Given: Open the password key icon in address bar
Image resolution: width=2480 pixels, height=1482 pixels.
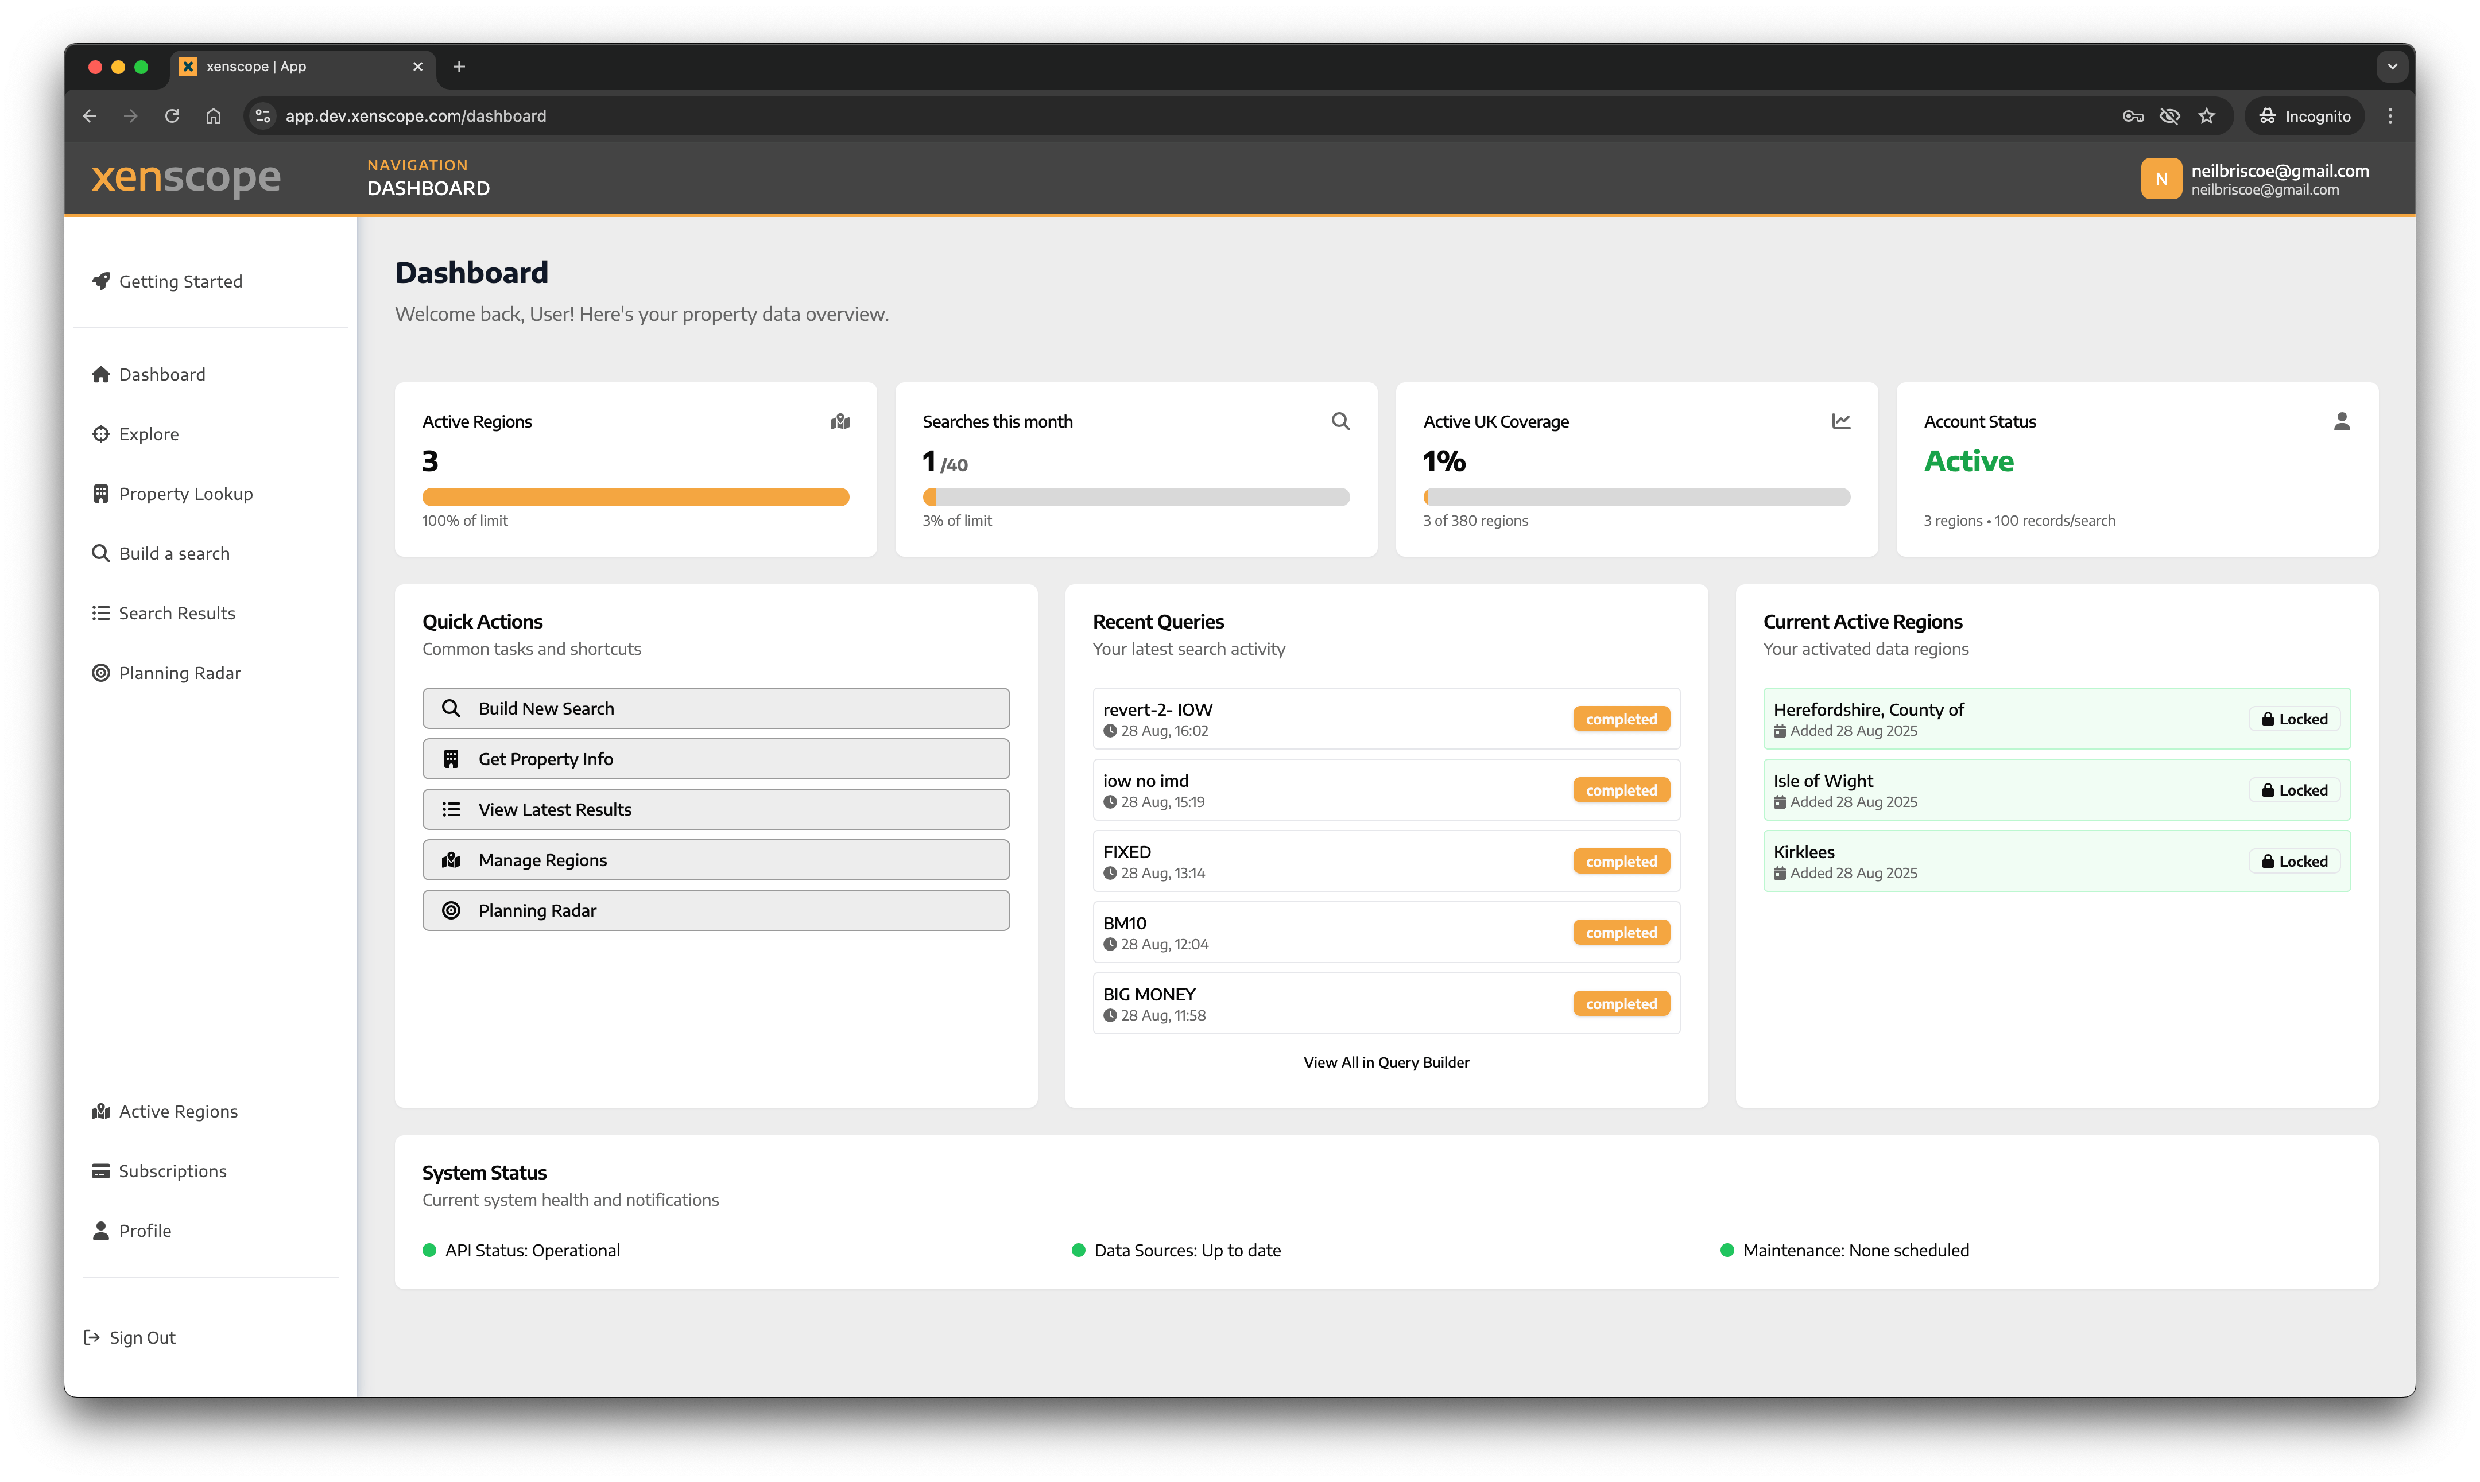Looking at the screenshot, I should [x=2133, y=116].
